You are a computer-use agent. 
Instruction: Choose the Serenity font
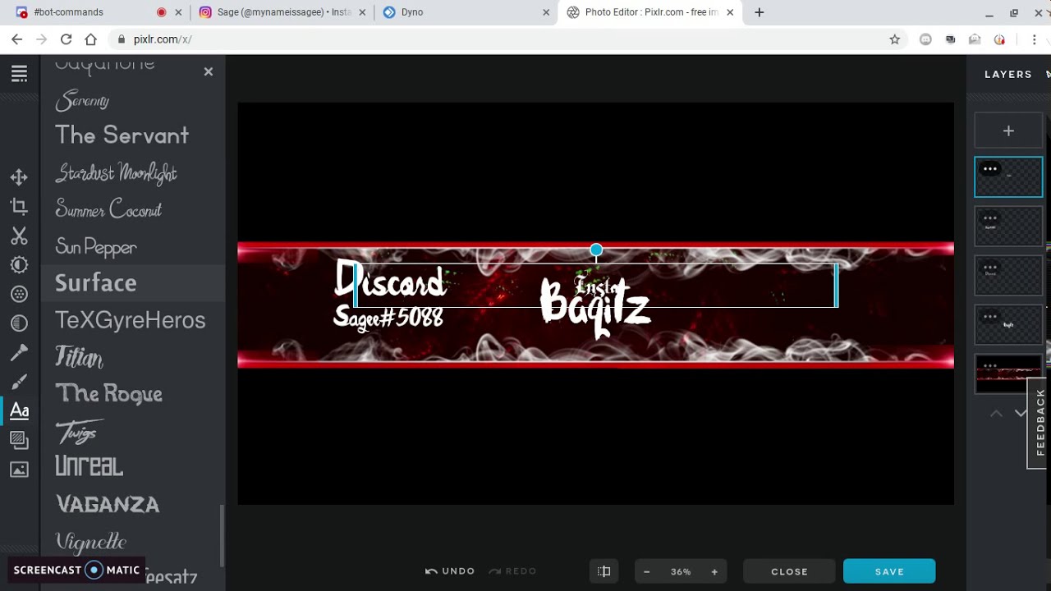coord(82,101)
